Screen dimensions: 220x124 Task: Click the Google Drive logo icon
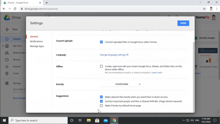click(7, 17)
